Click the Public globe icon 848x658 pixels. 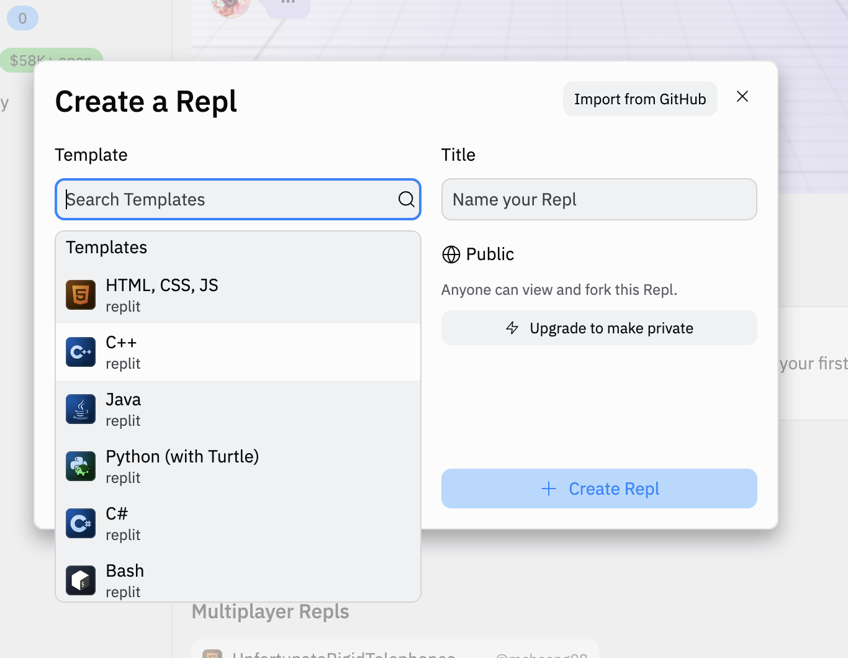(451, 255)
